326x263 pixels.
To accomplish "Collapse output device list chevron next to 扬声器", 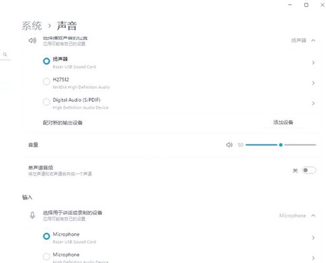I will [x=313, y=41].
